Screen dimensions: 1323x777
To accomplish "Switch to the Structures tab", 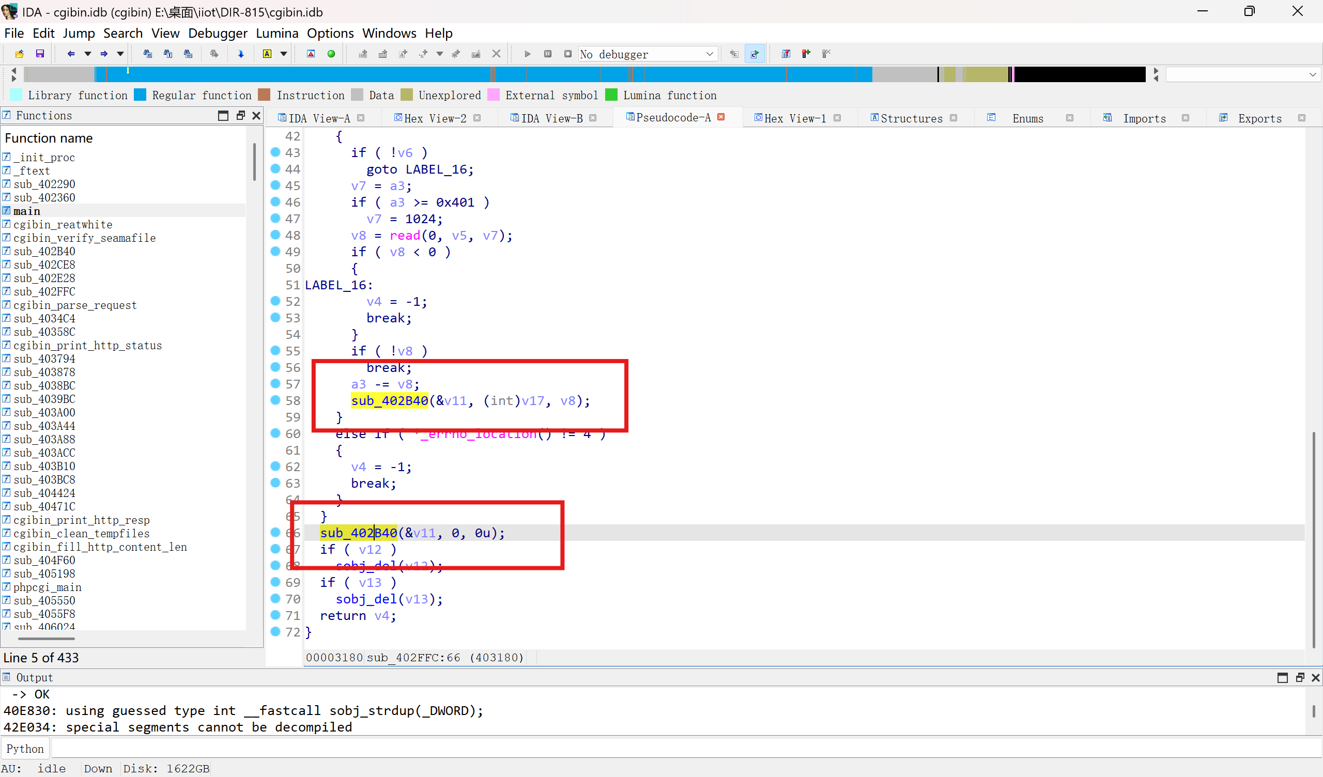I will [x=912, y=118].
